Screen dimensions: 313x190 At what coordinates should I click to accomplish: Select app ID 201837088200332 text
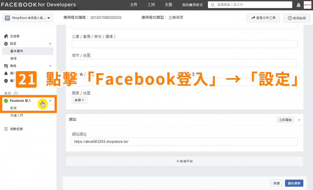coord(106,18)
